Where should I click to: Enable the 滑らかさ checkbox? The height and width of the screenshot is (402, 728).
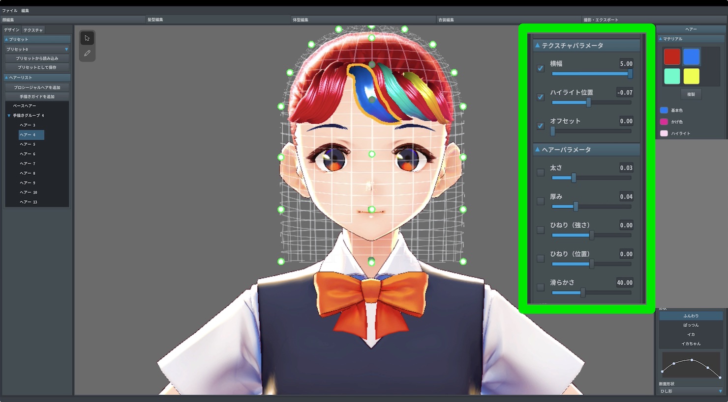click(x=541, y=287)
